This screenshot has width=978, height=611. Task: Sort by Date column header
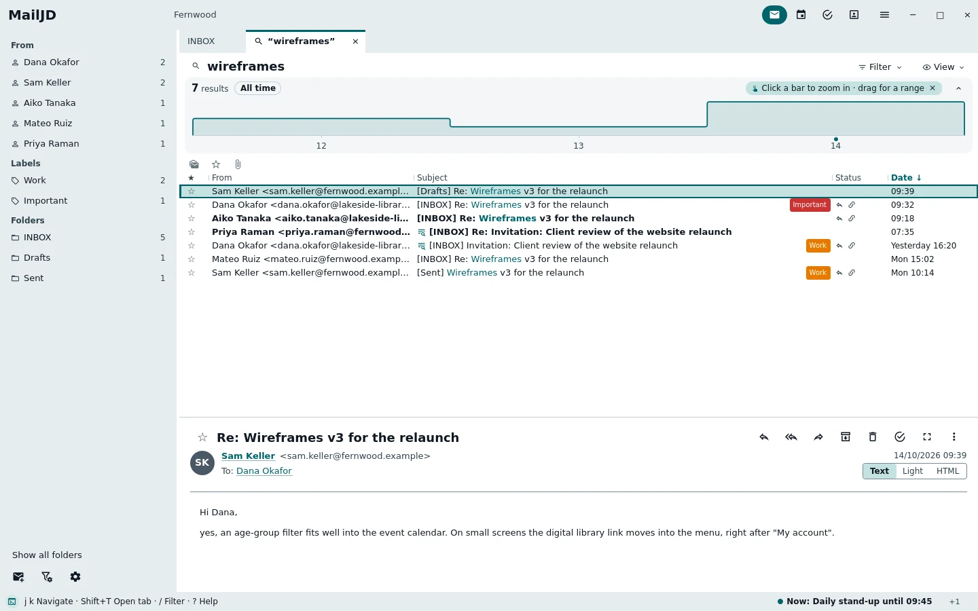tap(906, 178)
